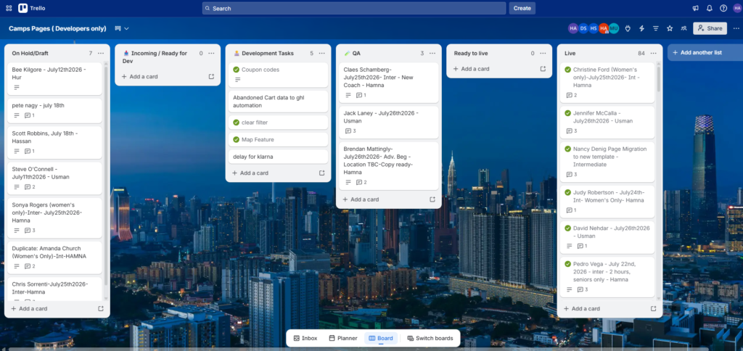Open the Power-Ups plug icon
743x351 pixels.
[628, 28]
